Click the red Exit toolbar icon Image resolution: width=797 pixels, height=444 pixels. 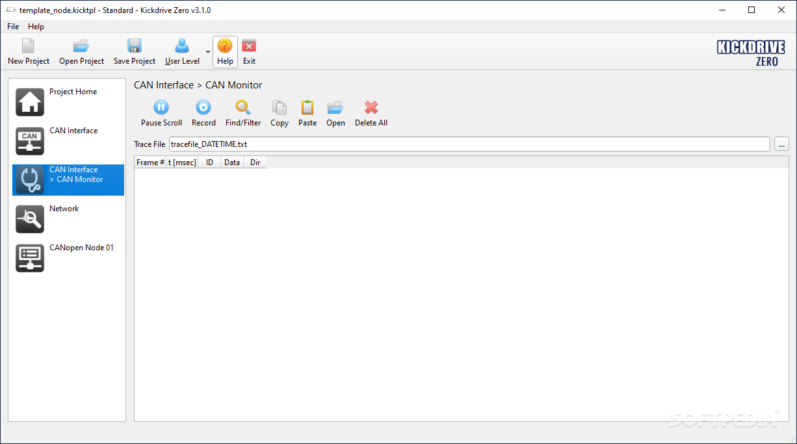point(249,46)
